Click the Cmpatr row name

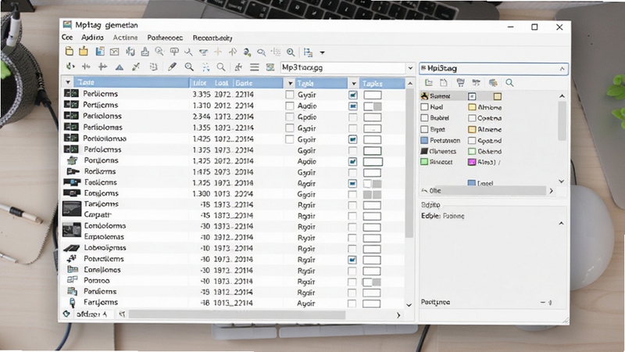point(97,214)
